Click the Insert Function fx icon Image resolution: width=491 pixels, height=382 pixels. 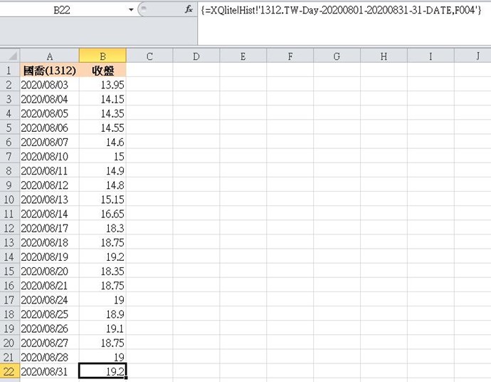point(189,10)
